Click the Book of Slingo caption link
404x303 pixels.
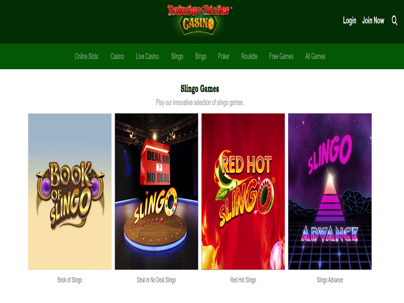pyautogui.click(x=70, y=280)
